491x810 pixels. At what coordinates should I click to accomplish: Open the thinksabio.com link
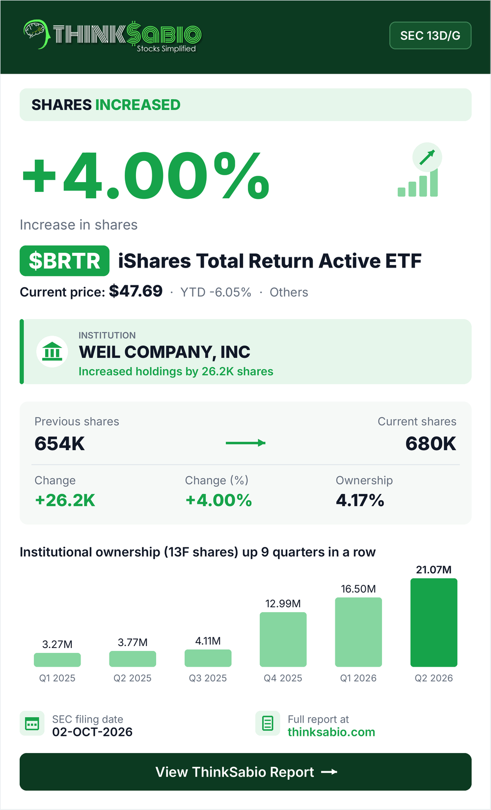click(x=331, y=732)
